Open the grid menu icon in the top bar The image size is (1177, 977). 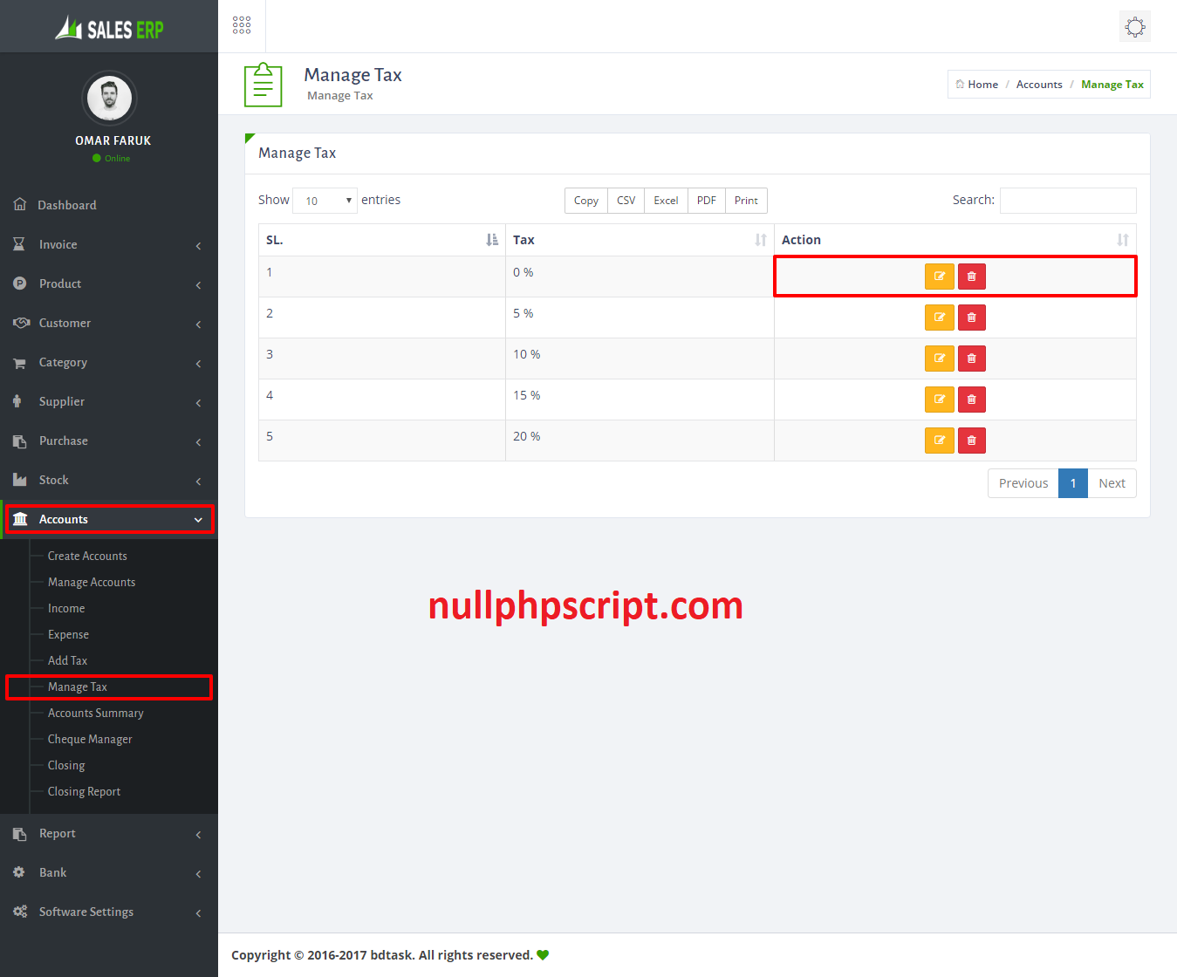click(x=242, y=25)
